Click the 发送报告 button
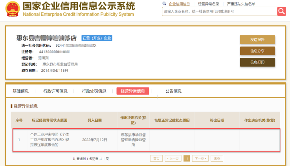Image resolution: width=290 pixels, height=166 pixels. coord(257,40)
